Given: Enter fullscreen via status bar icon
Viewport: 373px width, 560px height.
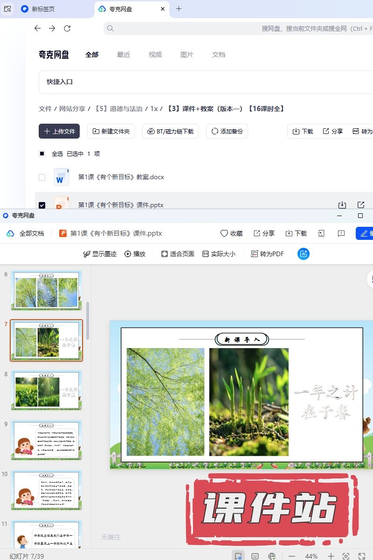Looking at the screenshot, I should pyautogui.click(x=361, y=556).
